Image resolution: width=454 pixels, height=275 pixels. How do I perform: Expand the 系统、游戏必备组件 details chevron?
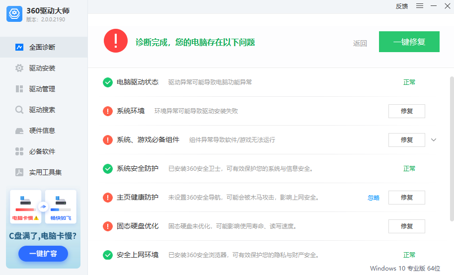(434, 140)
